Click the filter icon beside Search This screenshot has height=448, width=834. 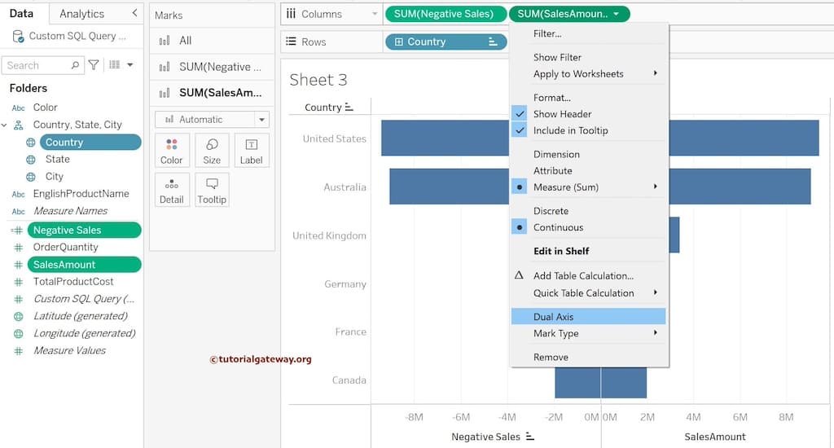[94, 65]
